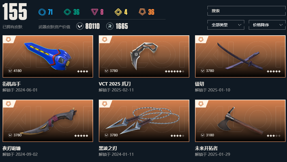This screenshot has height=162, width=287.
Task: Click the blue Select tier icon
Action: [x=42, y=12]
